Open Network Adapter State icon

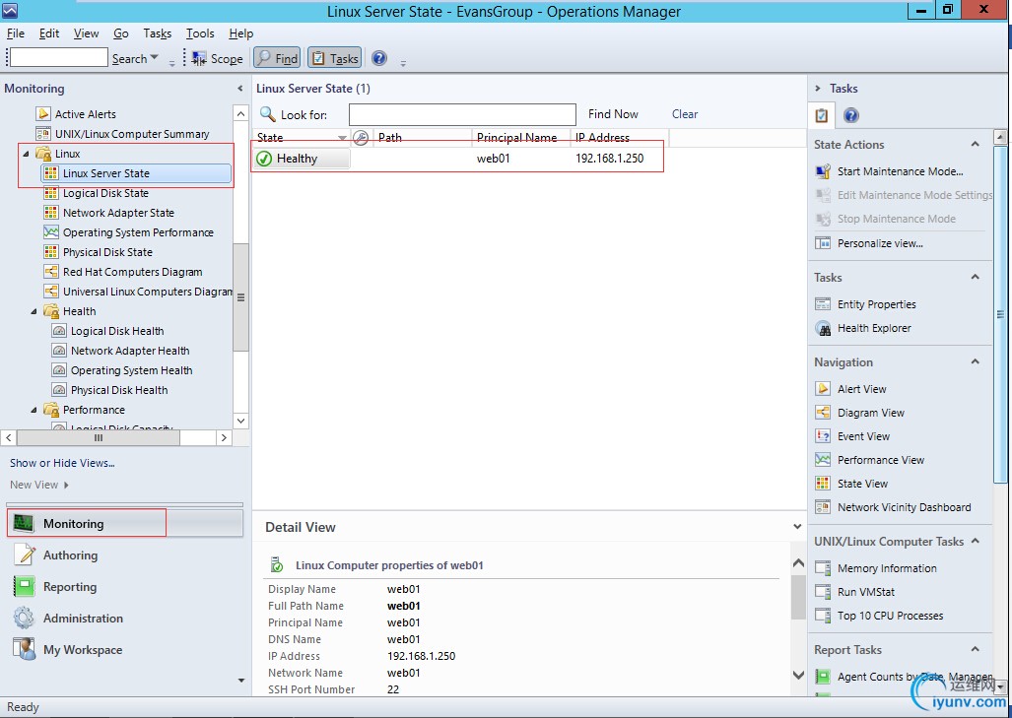51,213
